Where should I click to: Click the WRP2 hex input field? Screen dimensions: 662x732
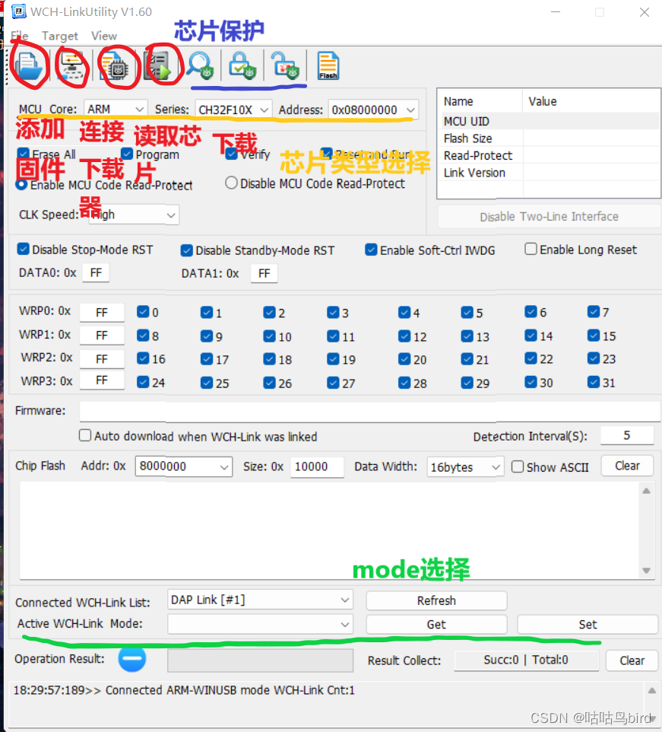[x=102, y=358]
